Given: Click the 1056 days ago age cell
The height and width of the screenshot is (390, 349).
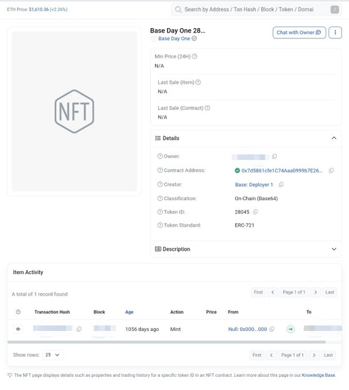Looking at the screenshot, I should [x=142, y=329].
